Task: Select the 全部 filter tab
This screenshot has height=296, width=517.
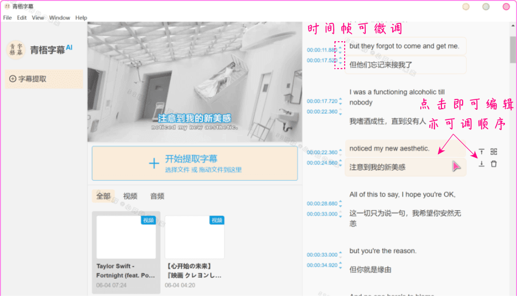Action: pyautogui.click(x=103, y=196)
